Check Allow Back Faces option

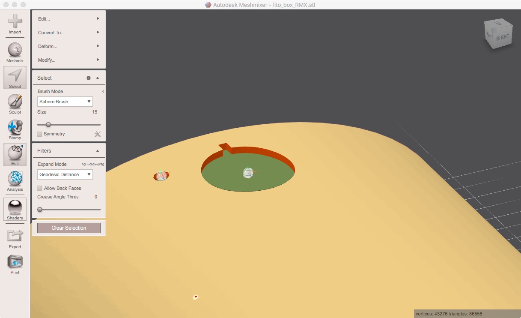point(39,188)
